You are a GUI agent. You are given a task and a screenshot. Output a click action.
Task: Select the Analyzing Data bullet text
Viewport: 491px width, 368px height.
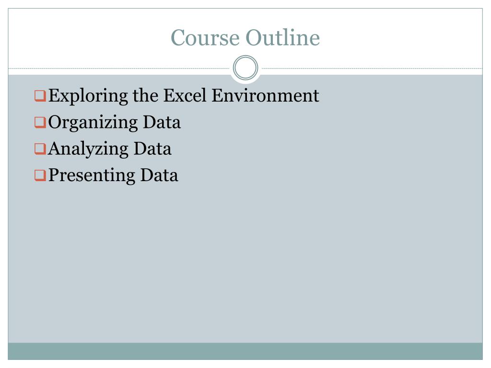click(x=110, y=149)
